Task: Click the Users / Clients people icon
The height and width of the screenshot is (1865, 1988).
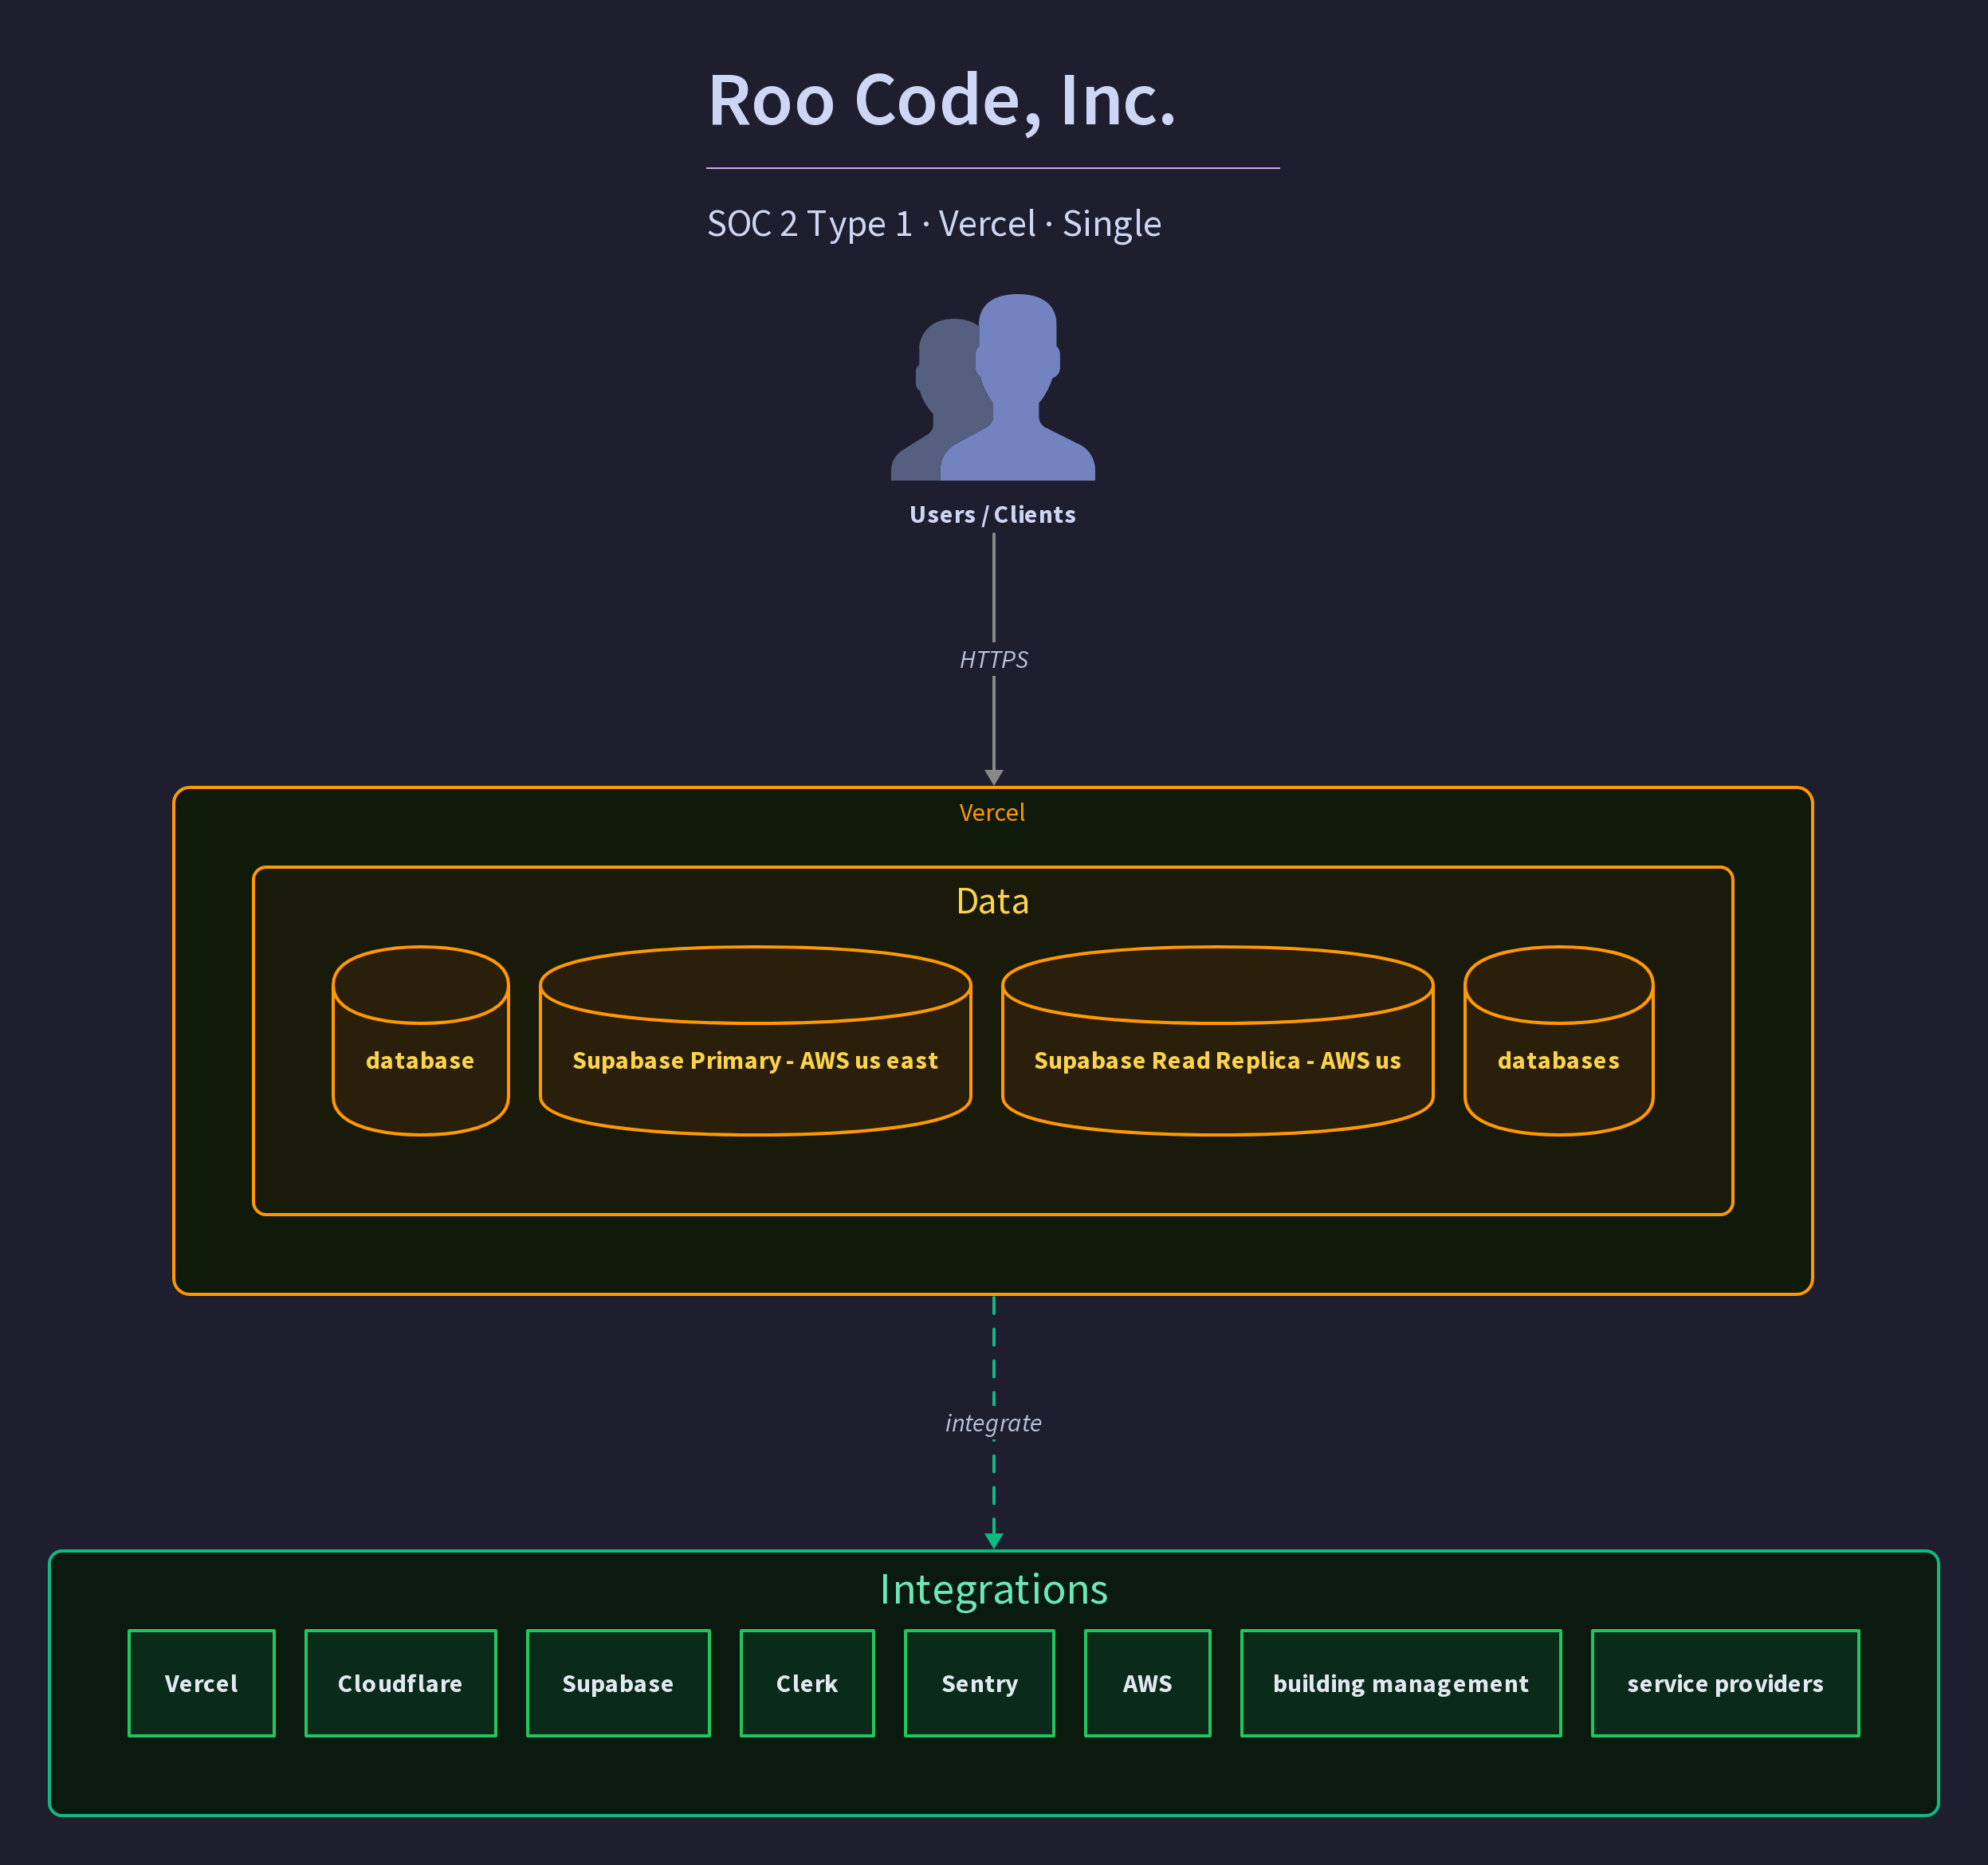Action: click(x=993, y=387)
